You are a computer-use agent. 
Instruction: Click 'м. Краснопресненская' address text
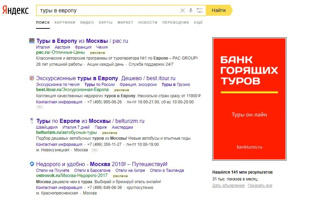(57, 193)
